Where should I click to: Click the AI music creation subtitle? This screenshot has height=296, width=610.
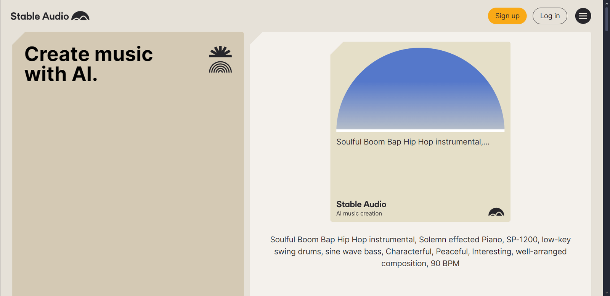pyautogui.click(x=359, y=213)
